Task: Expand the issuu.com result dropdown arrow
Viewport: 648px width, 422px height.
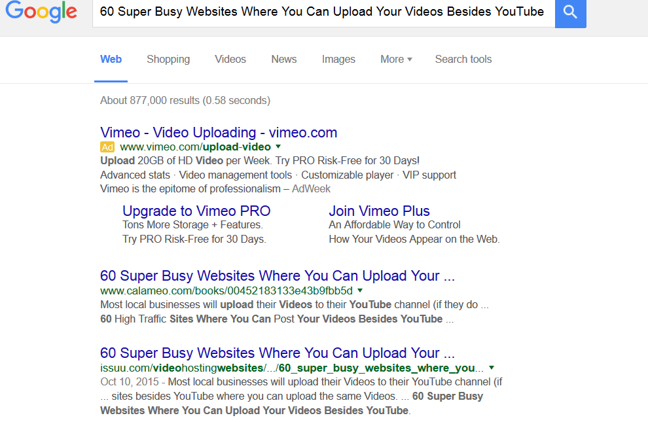Action: [x=492, y=367]
